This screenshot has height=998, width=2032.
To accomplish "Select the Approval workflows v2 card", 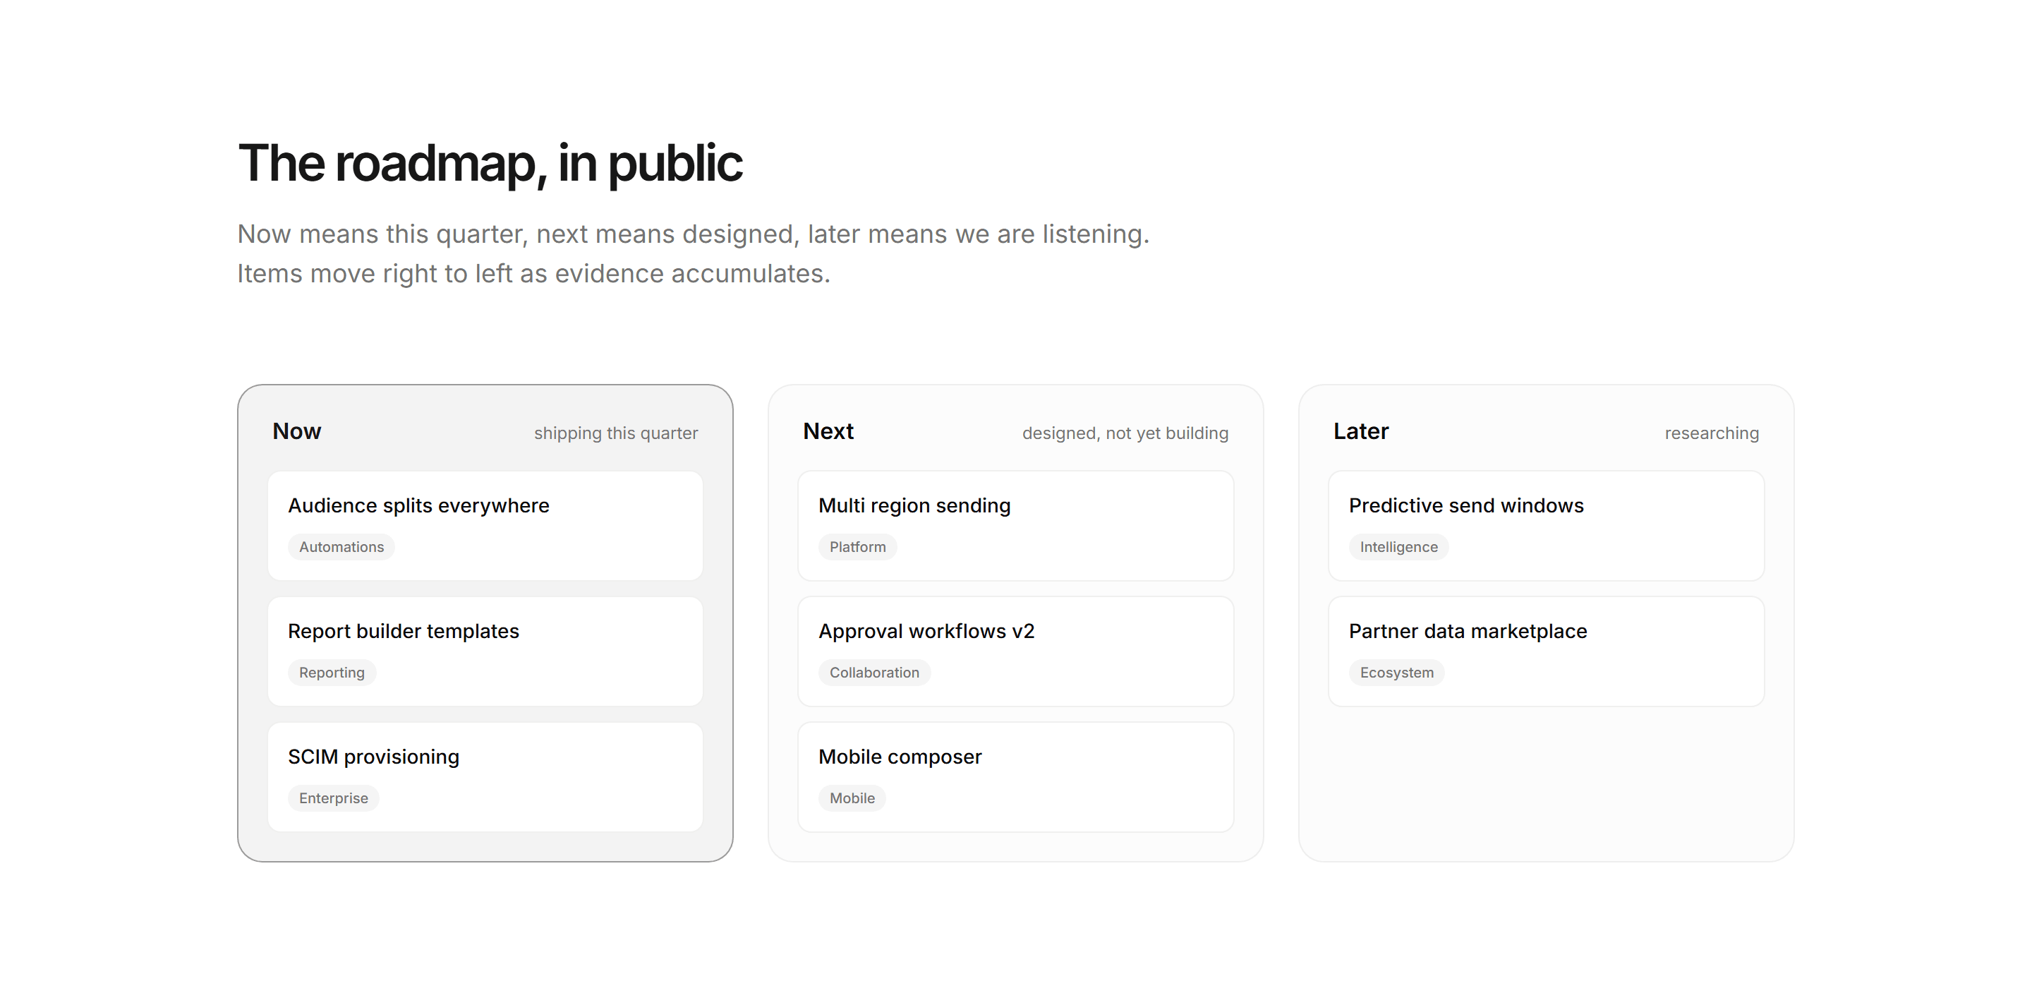I will 1015,651.
